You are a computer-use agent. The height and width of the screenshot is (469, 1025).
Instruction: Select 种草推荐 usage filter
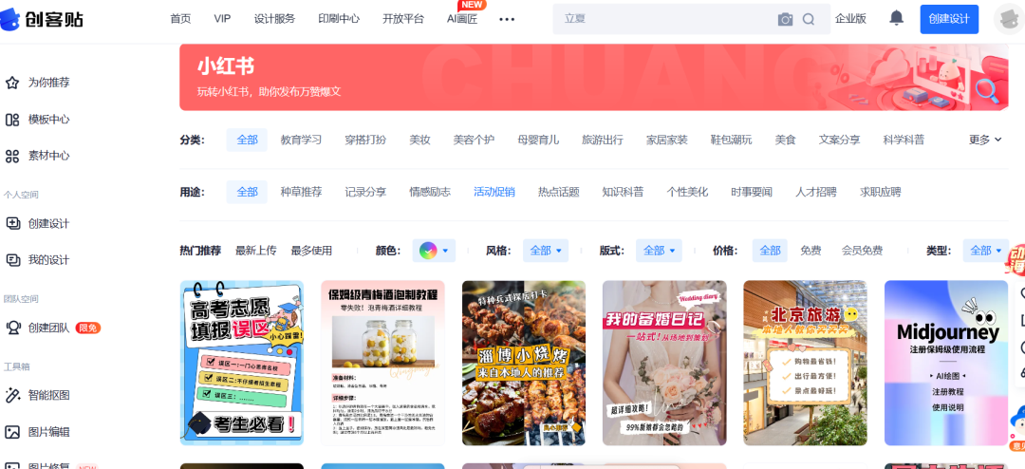tap(302, 192)
